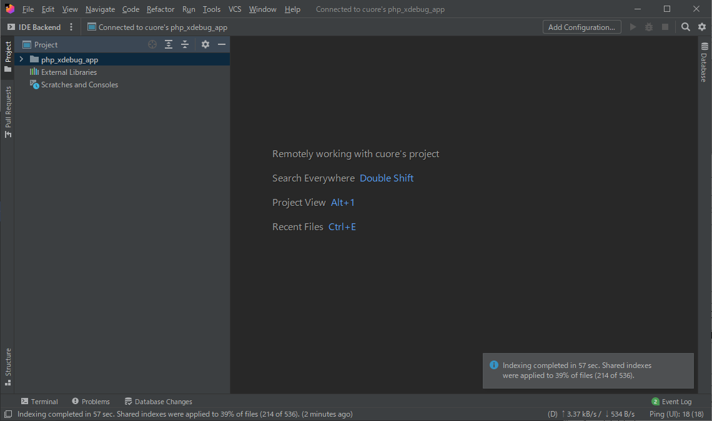712x421 pixels.
Task: Open Project panel options gear
Action: tap(205, 44)
